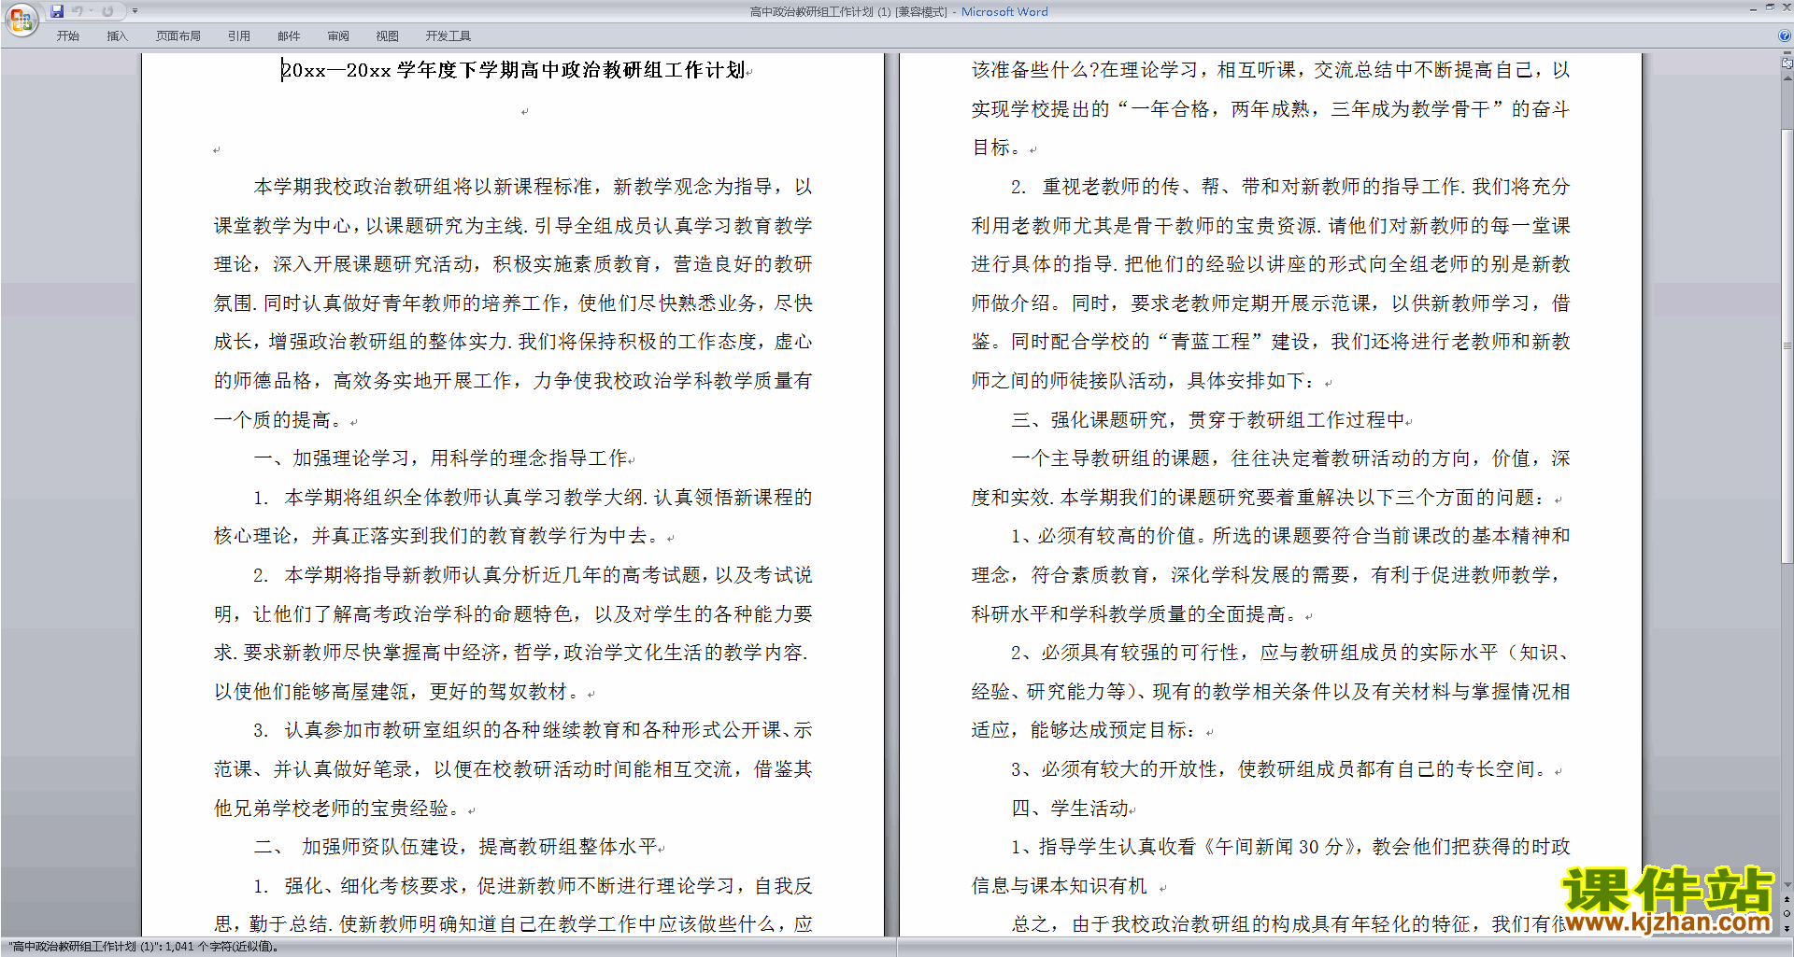Jump to next page double-arrow button
The image size is (1794, 957).
1787,928
